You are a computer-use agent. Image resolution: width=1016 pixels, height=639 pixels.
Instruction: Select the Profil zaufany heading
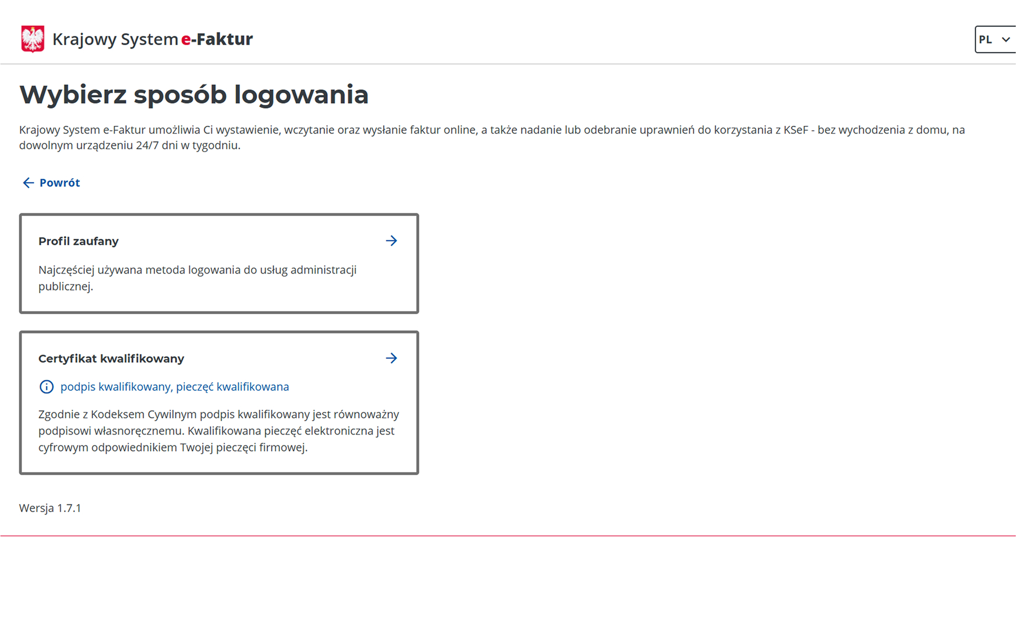pos(78,241)
